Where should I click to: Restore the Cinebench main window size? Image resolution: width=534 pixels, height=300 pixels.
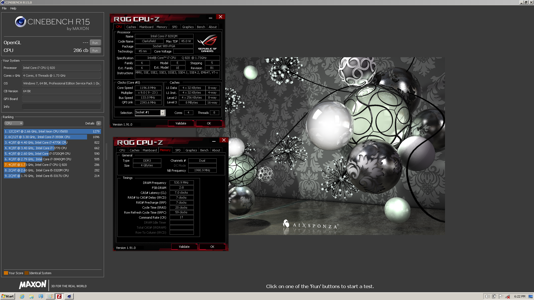(x=526, y=2)
